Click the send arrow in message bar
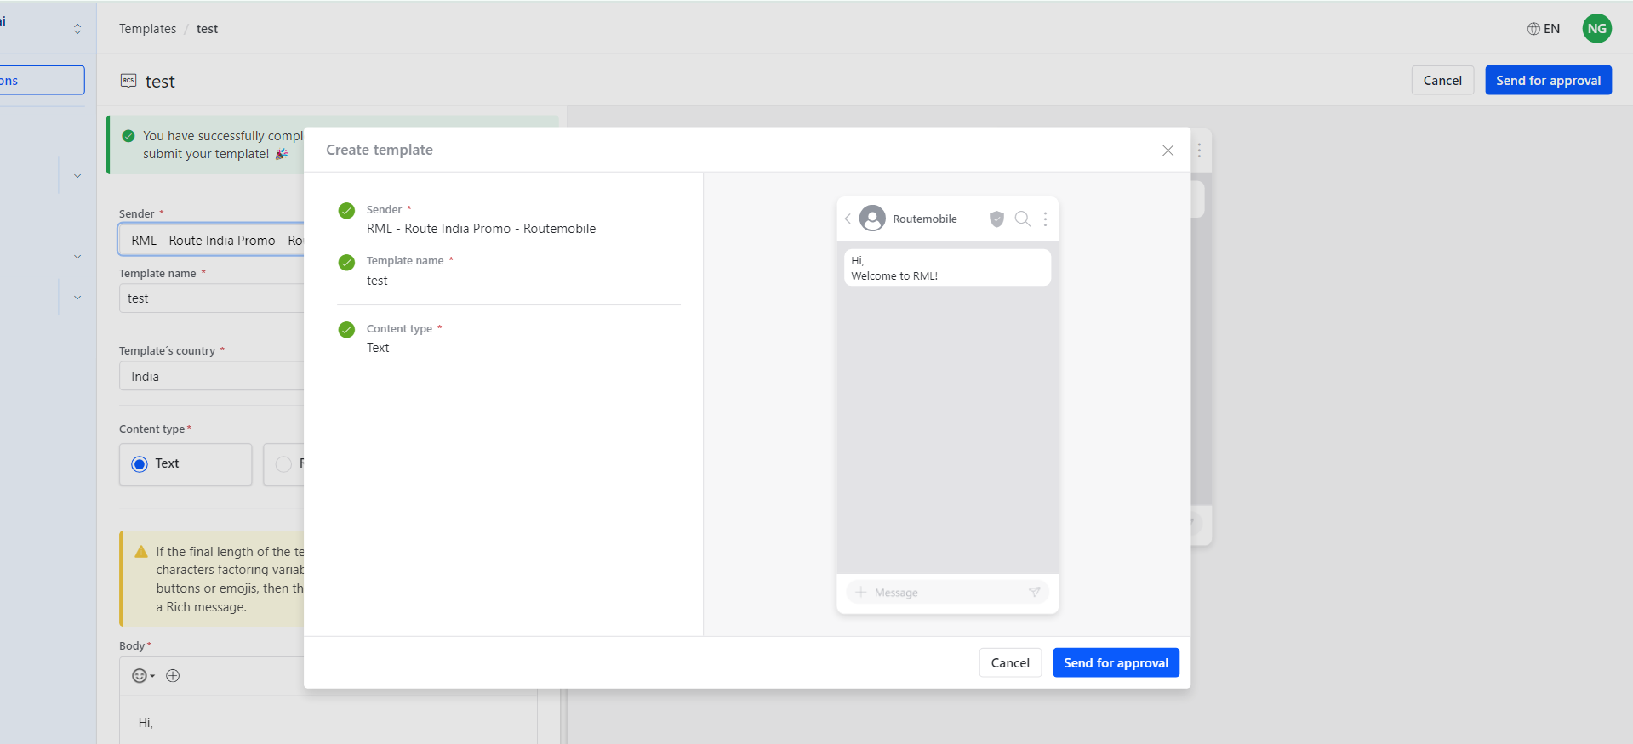The height and width of the screenshot is (744, 1633). 1035,592
